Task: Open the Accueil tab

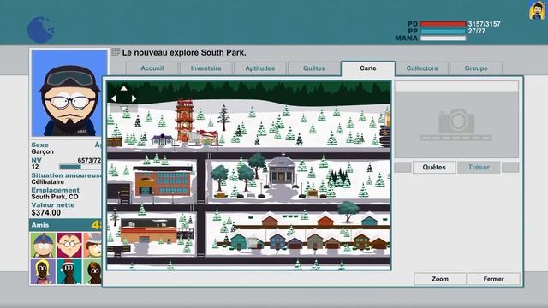Action: pos(152,68)
